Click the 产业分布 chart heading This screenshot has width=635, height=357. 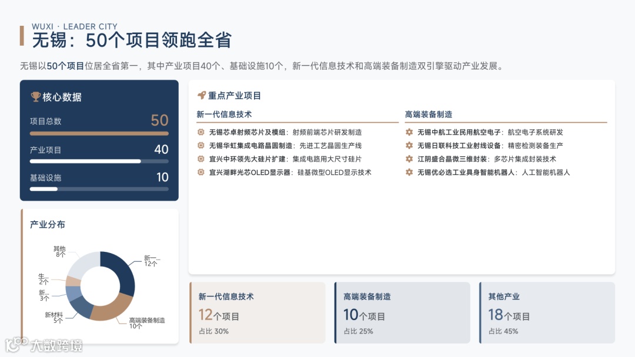(48, 224)
